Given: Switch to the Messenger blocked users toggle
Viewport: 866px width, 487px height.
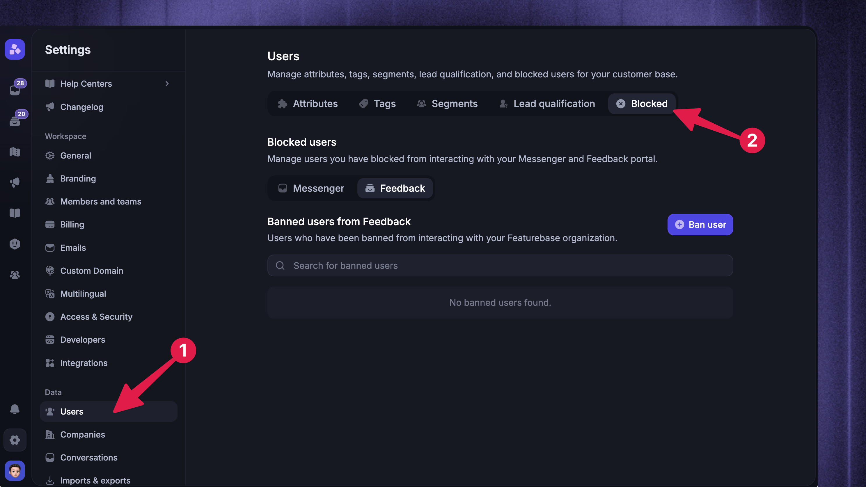Looking at the screenshot, I should click(x=312, y=188).
